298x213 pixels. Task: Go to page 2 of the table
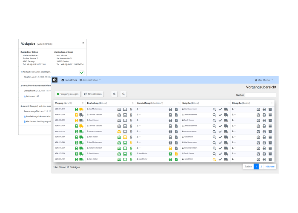[261, 167]
